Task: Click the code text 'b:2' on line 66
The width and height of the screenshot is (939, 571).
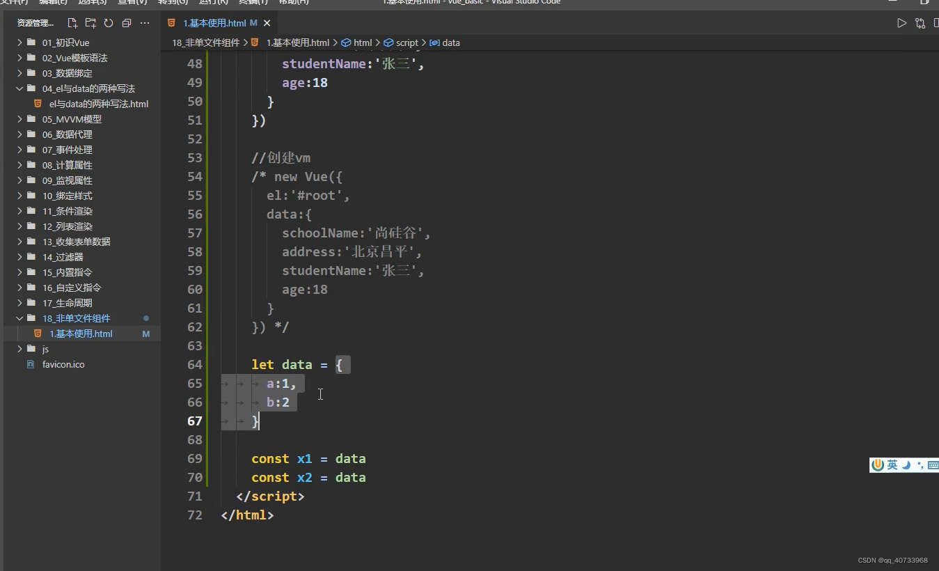Action: pyautogui.click(x=278, y=402)
